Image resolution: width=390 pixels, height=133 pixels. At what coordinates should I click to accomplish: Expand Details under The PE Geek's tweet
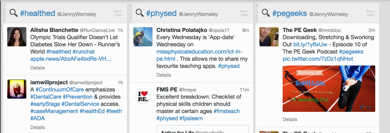pyautogui.click(x=290, y=119)
